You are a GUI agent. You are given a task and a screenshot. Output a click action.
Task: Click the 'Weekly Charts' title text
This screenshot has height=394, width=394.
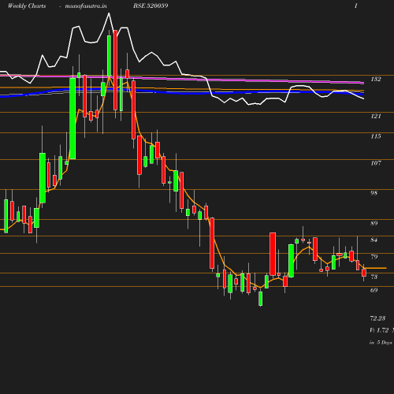coord(27,6)
